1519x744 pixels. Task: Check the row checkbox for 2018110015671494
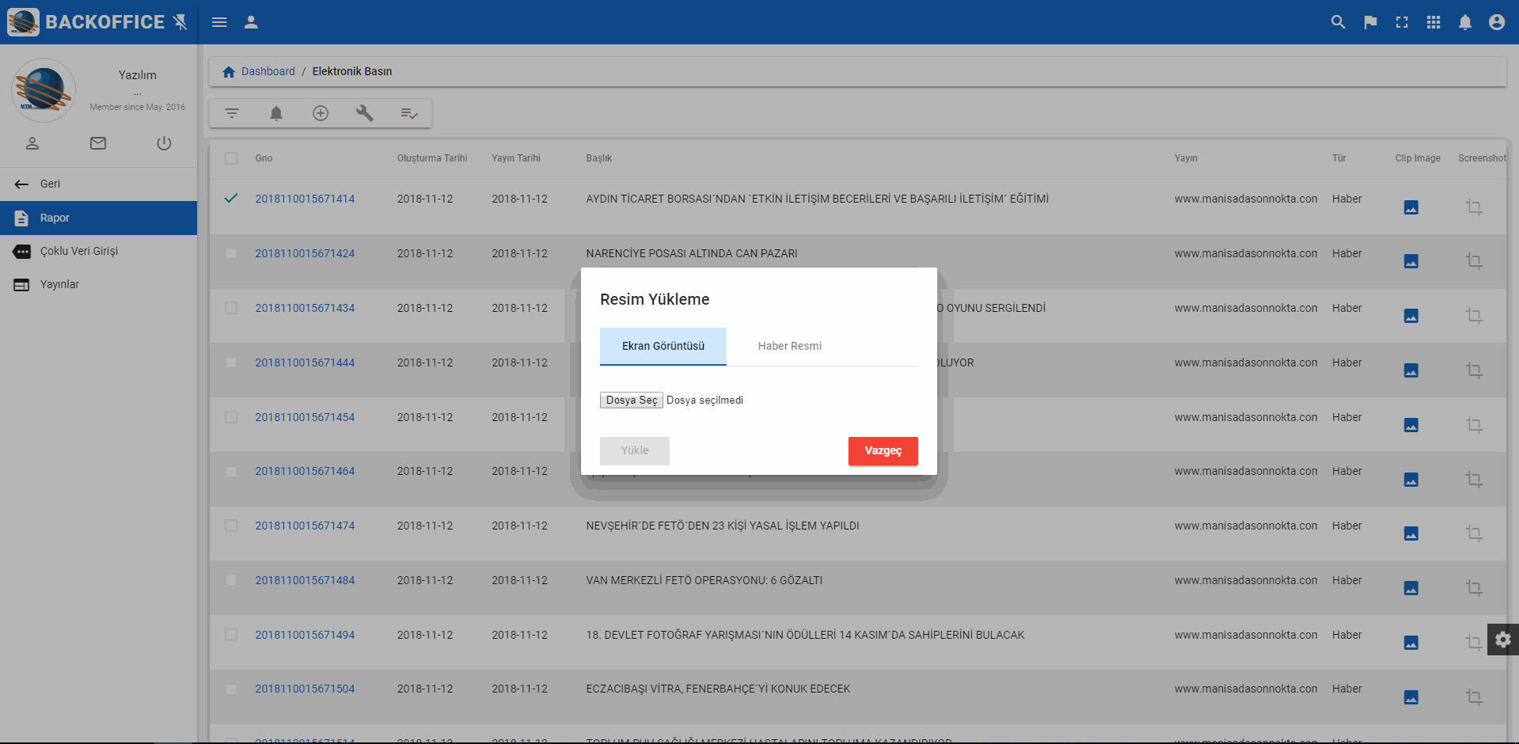(231, 635)
